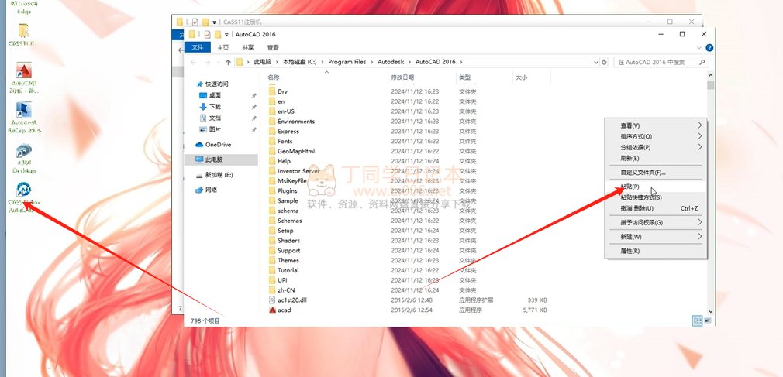Go up one folder level with the up arrow

pos(228,63)
